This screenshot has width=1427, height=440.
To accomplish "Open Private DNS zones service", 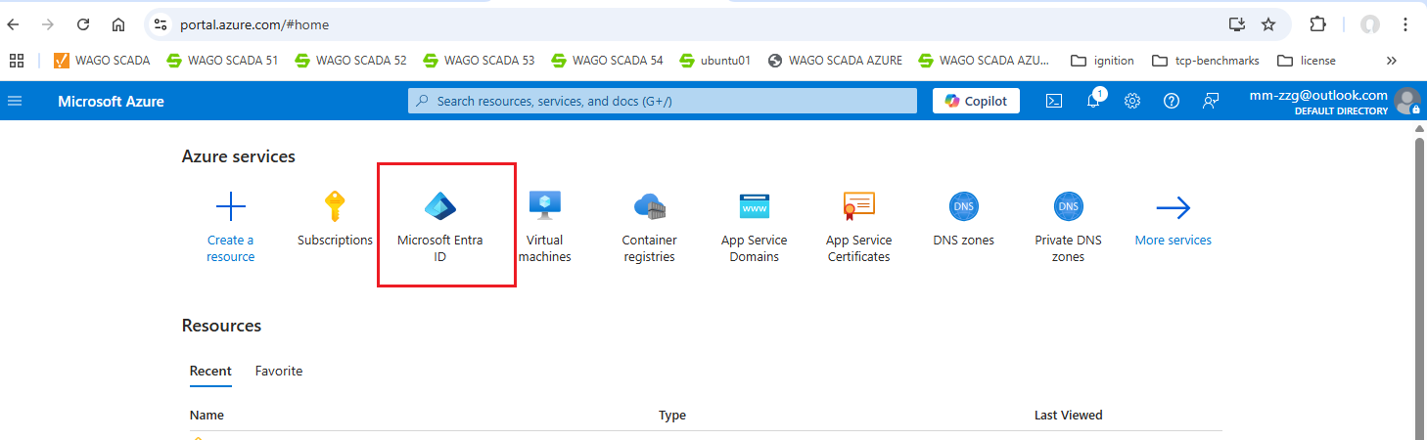I will coord(1068,206).
